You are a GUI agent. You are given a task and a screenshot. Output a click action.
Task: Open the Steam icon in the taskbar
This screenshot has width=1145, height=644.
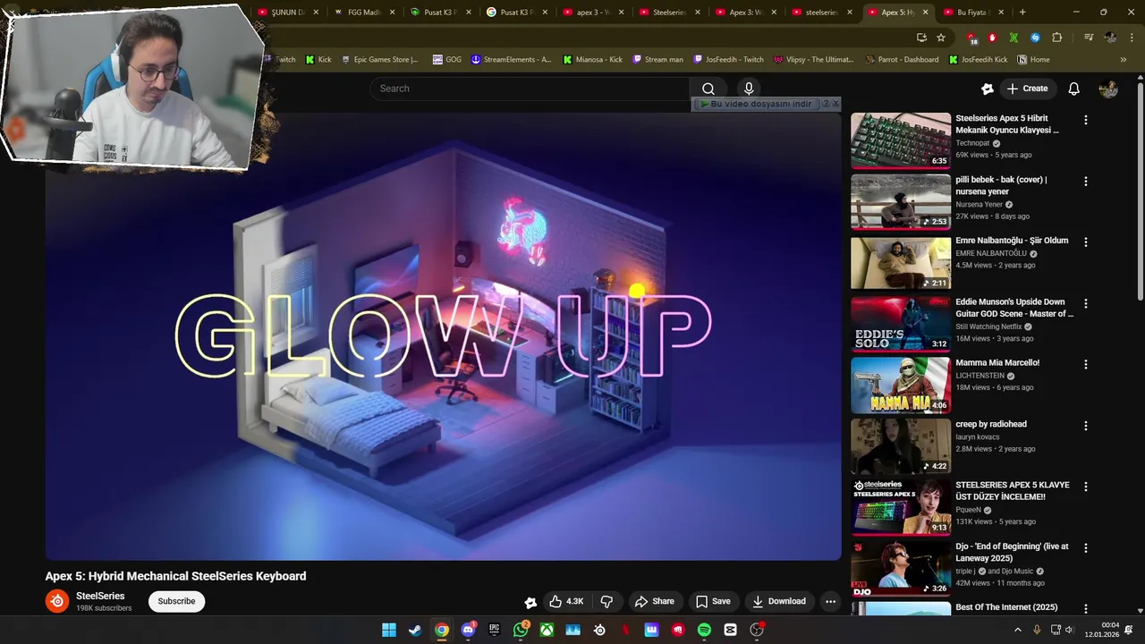[415, 630]
